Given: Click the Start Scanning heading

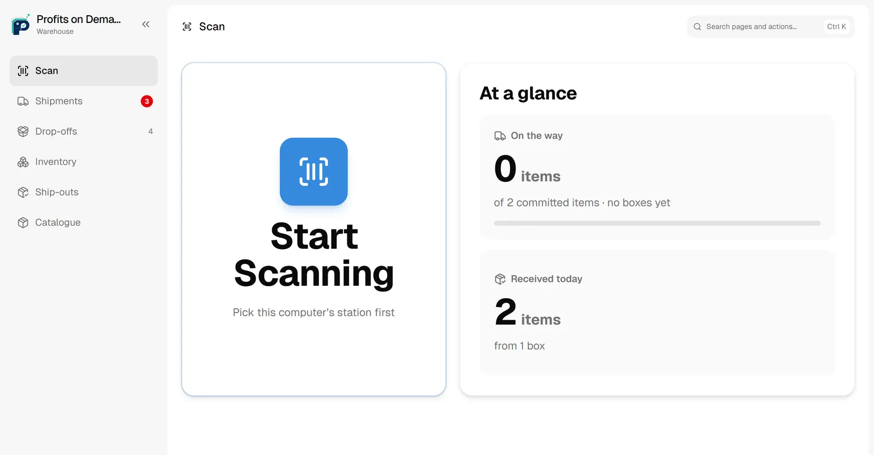Looking at the screenshot, I should tap(314, 255).
